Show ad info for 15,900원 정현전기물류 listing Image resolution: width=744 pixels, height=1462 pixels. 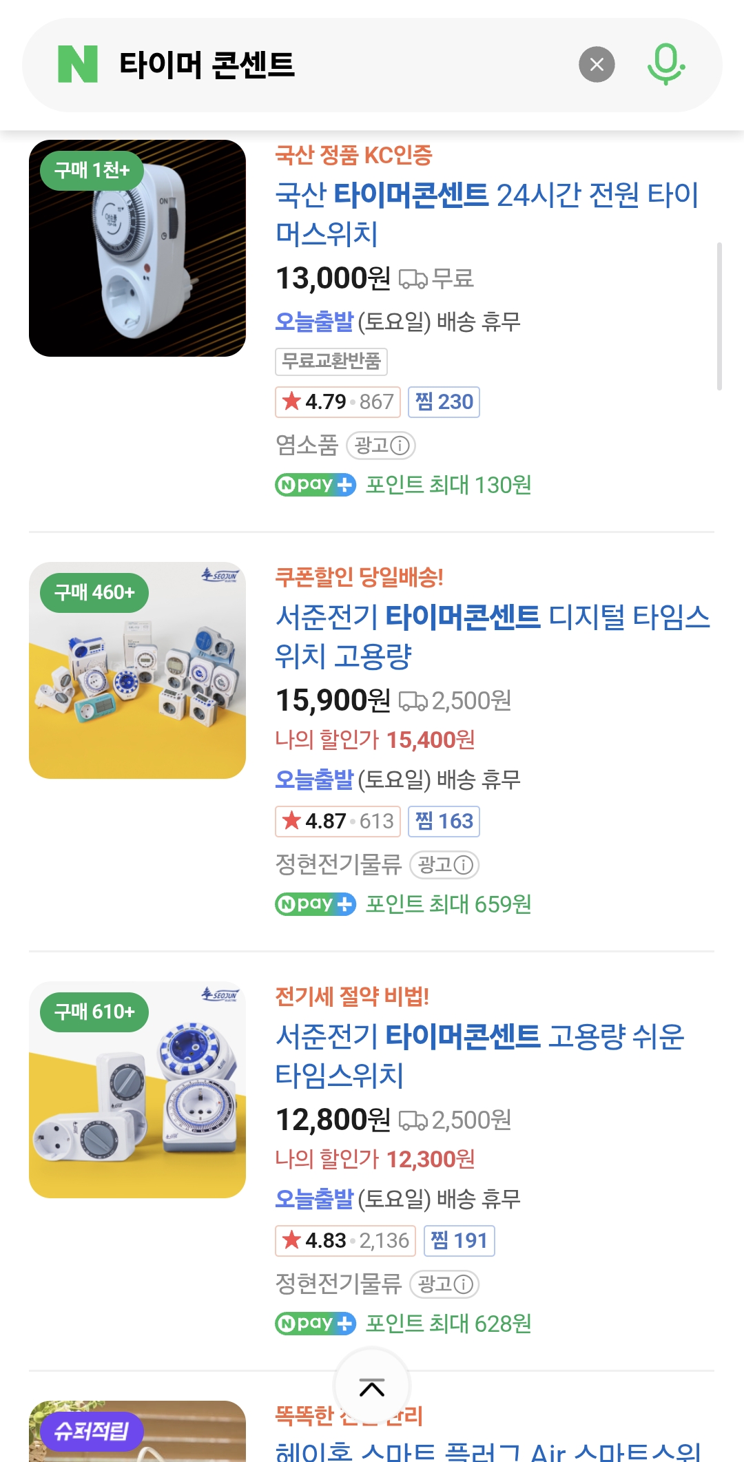(444, 865)
